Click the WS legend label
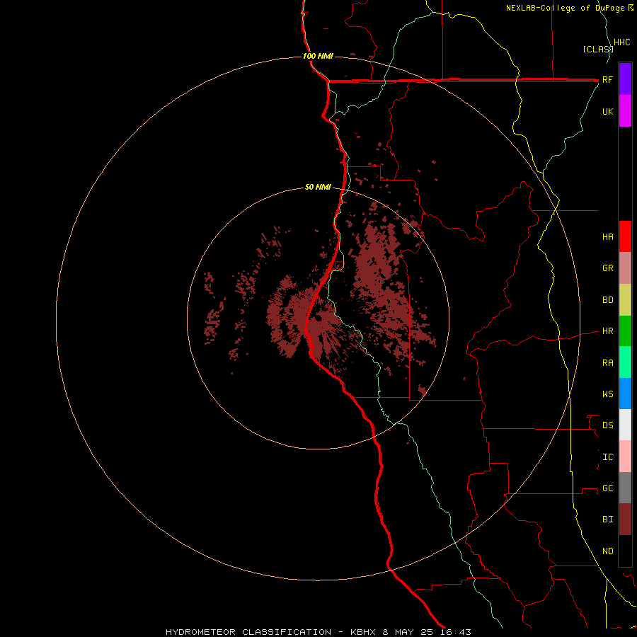 (608, 394)
